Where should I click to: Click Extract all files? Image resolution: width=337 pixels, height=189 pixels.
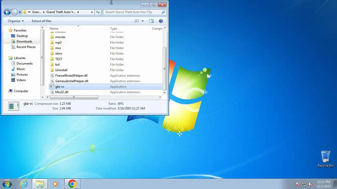click(x=42, y=21)
